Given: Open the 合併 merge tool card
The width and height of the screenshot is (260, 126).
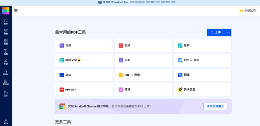Looking at the screenshot, I should pos(84,45).
